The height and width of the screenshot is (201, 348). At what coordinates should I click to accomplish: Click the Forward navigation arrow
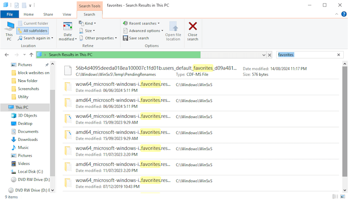click(x=17, y=55)
